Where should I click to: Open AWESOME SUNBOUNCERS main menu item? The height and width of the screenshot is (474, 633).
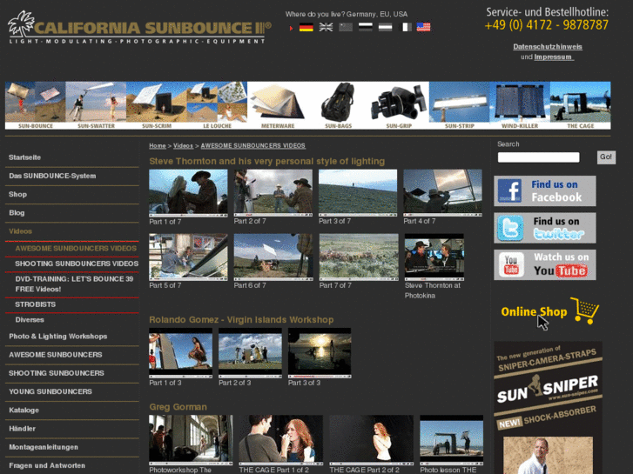tap(56, 355)
